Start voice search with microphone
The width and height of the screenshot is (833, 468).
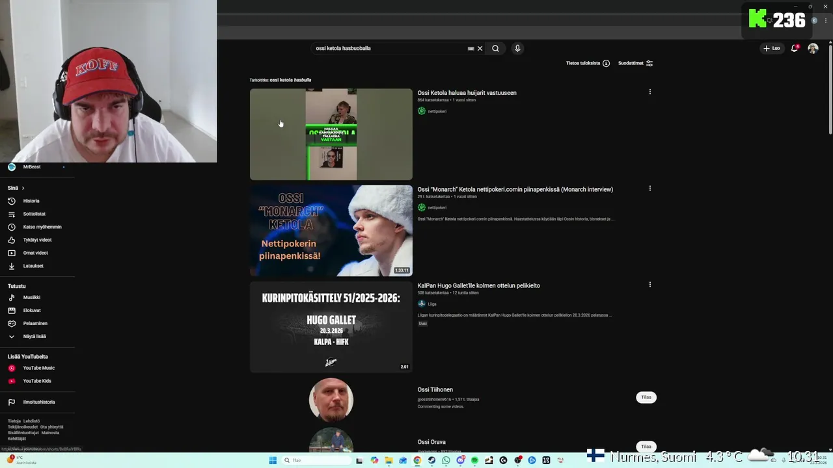pyautogui.click(x=517, y=48)
